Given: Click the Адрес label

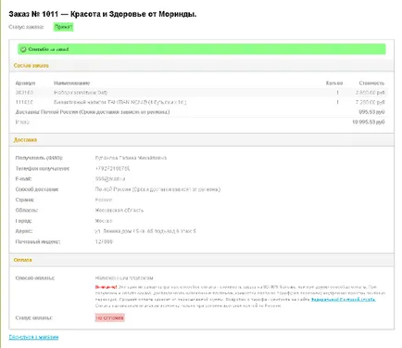Looking at the screenshot, I should [24, 231].
